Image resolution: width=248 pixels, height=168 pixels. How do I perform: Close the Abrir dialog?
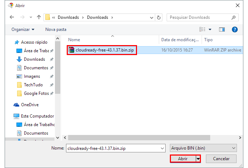238,6
